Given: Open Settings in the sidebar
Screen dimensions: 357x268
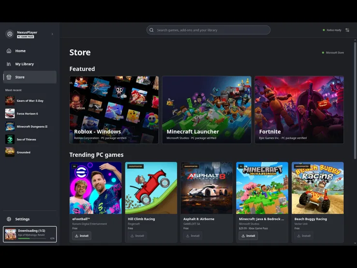Looking at the screenshot, I should [x=30, y=219].
